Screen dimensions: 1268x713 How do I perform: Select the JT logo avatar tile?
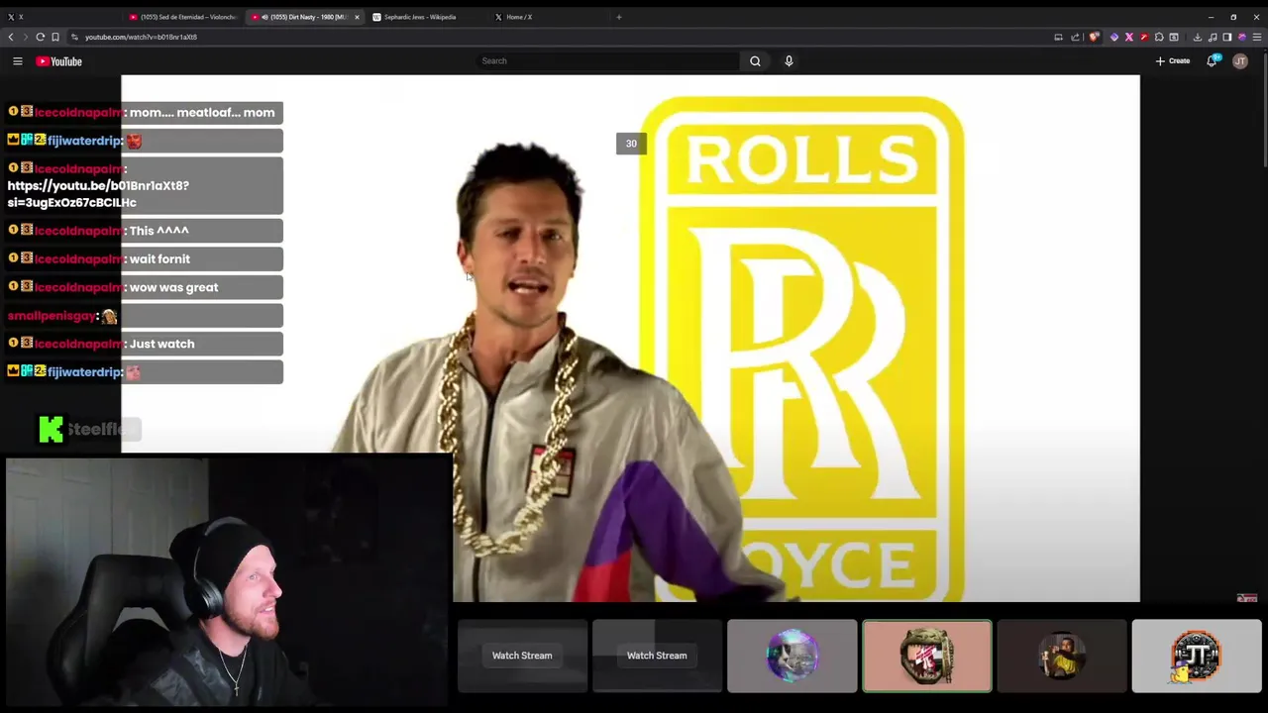1197,656
